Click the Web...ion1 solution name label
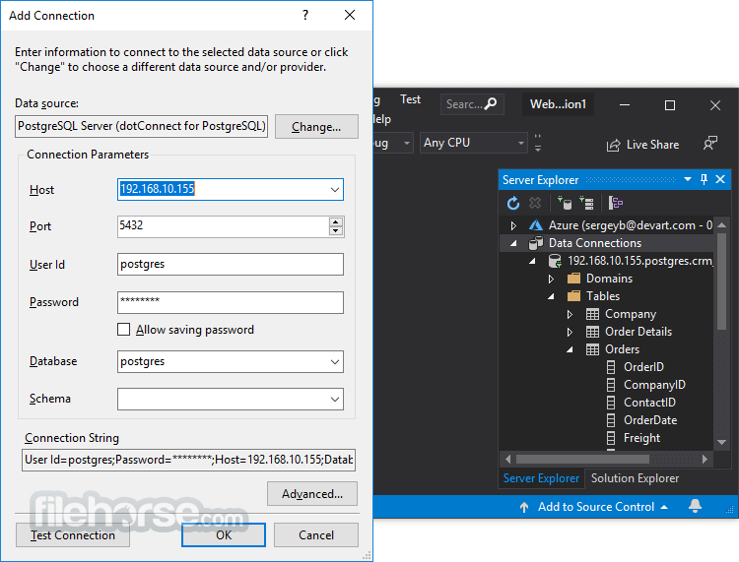The height and width of the screenshot is (562, 739). 558,104
